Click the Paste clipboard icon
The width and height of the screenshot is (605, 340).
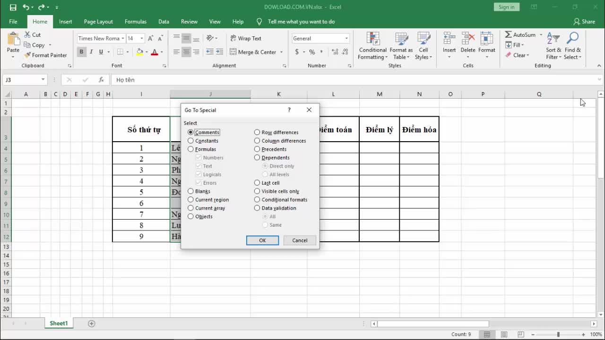tap(13, 39)
